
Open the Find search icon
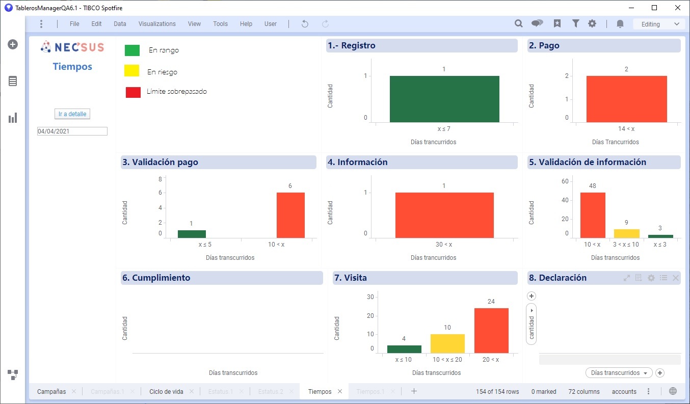click(518, 23)
